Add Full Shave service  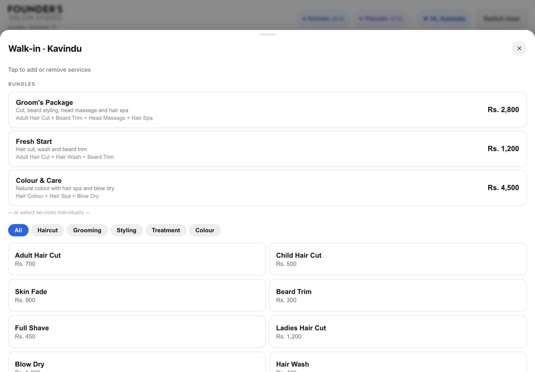point(137,332)
